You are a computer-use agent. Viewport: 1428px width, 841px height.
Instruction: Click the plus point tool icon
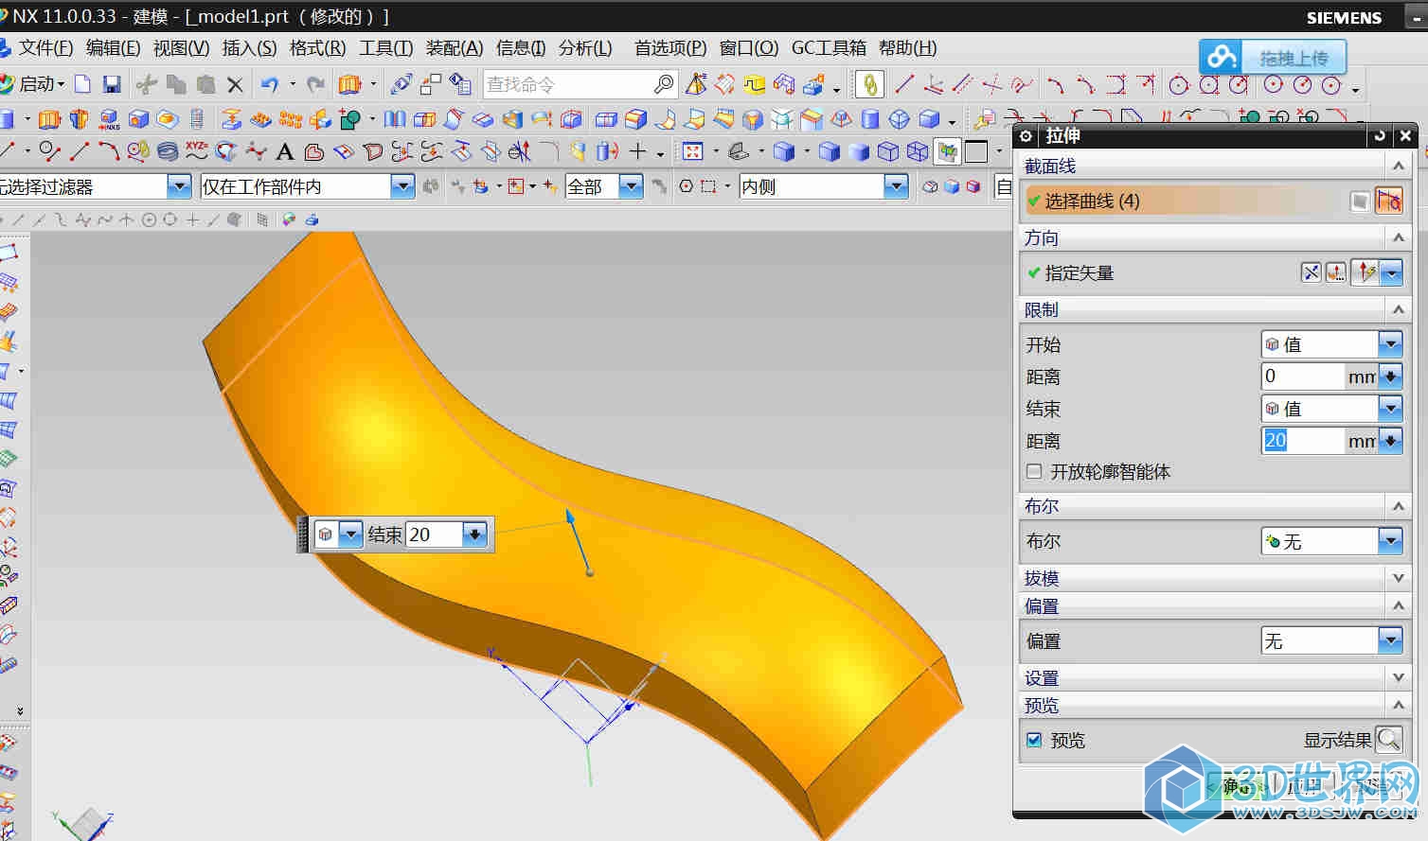(637, 151)
